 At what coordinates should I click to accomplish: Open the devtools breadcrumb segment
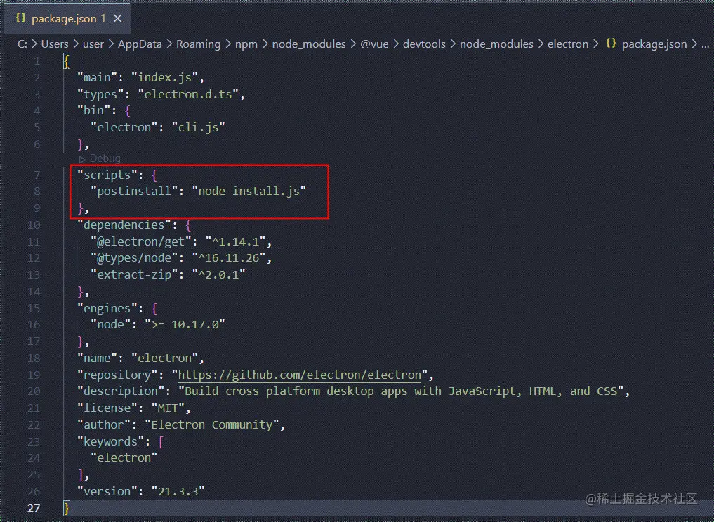tap(424, 43)
